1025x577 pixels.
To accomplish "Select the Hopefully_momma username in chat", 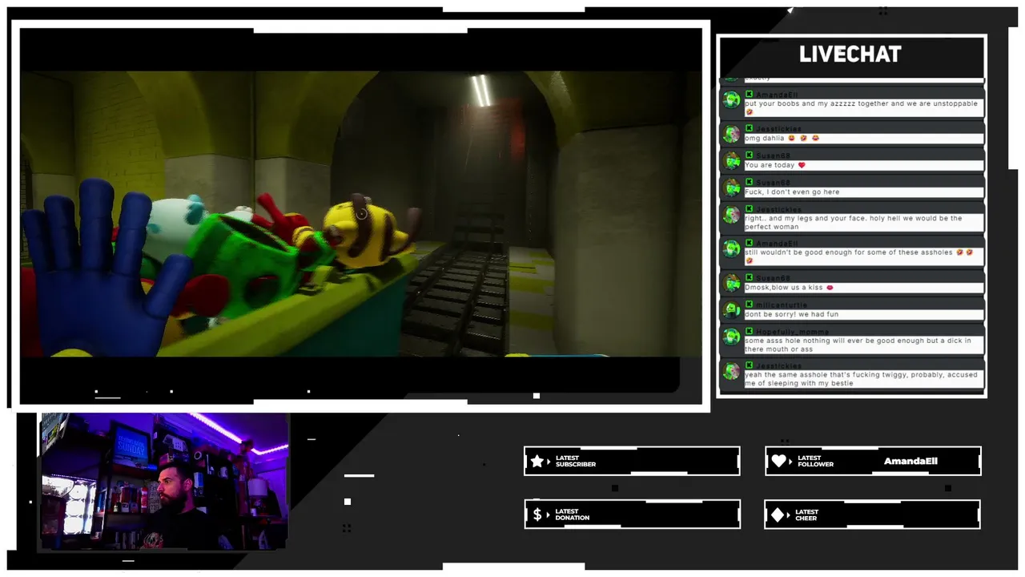I will (792, 332).
